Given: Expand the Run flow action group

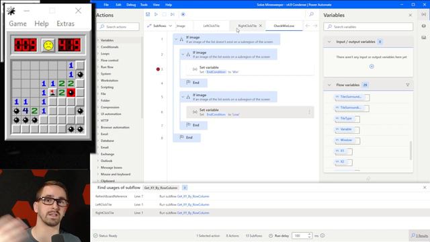Looking at the screenshot, I should click(107, 67).
